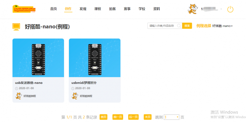Open the 赛事 menu item
The width and height of the screenshot is (246, 122).
[127, 9]
